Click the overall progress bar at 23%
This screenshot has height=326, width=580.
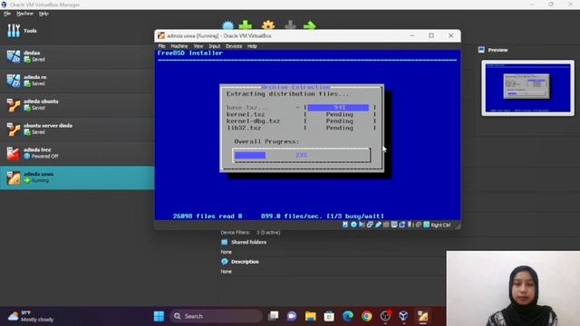302,155
